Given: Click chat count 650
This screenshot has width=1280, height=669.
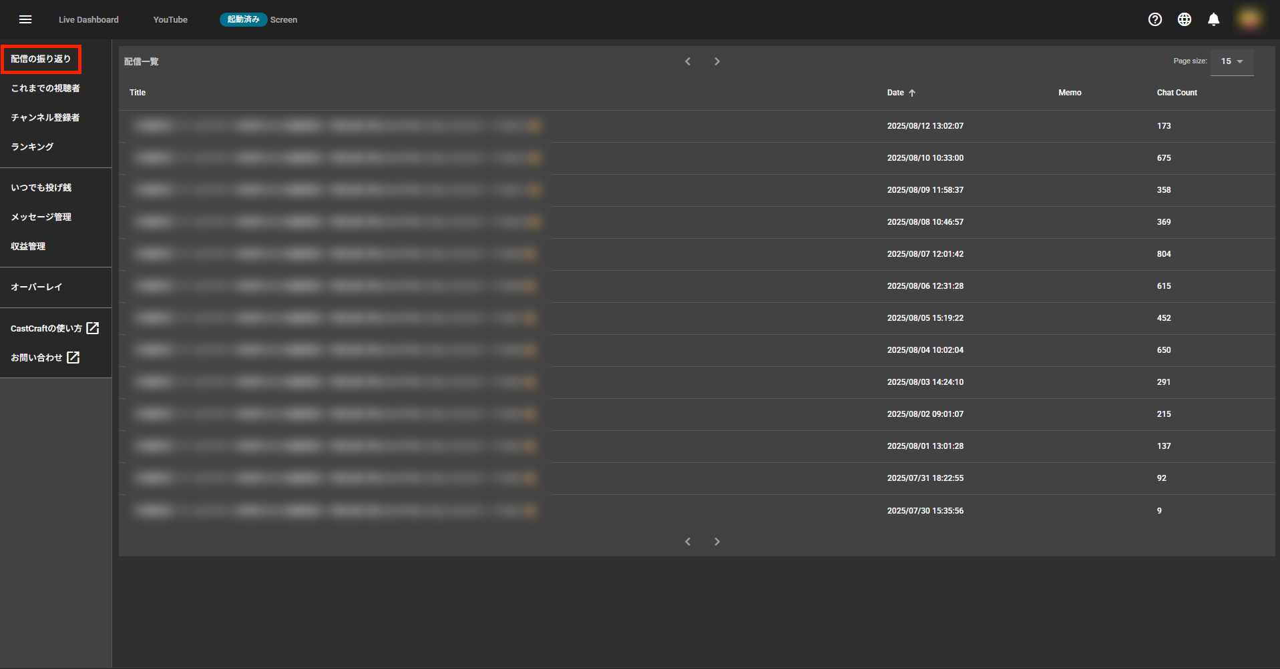Looking at the screenshot, I should pyautogui.click(x=1164, y=350).
